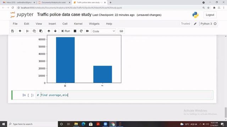Restart the kernel circular arrow icon
Image resolution: width=227 pixels, height=127 pixels.
[x=81, y=31]
